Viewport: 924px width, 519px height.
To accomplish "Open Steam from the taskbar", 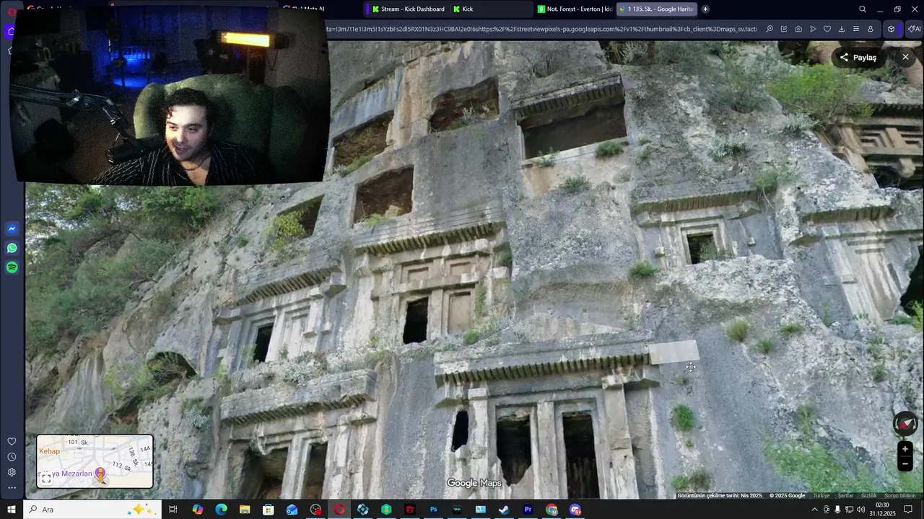I will (x=504, y=510).
